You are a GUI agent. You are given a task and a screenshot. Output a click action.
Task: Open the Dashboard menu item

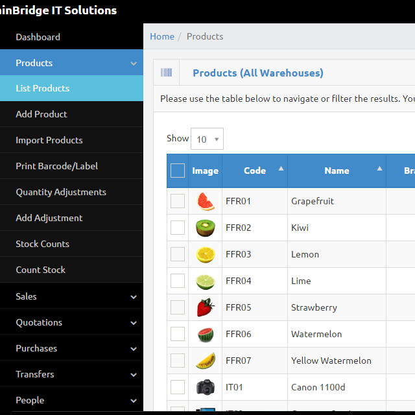tap(71, 37)
